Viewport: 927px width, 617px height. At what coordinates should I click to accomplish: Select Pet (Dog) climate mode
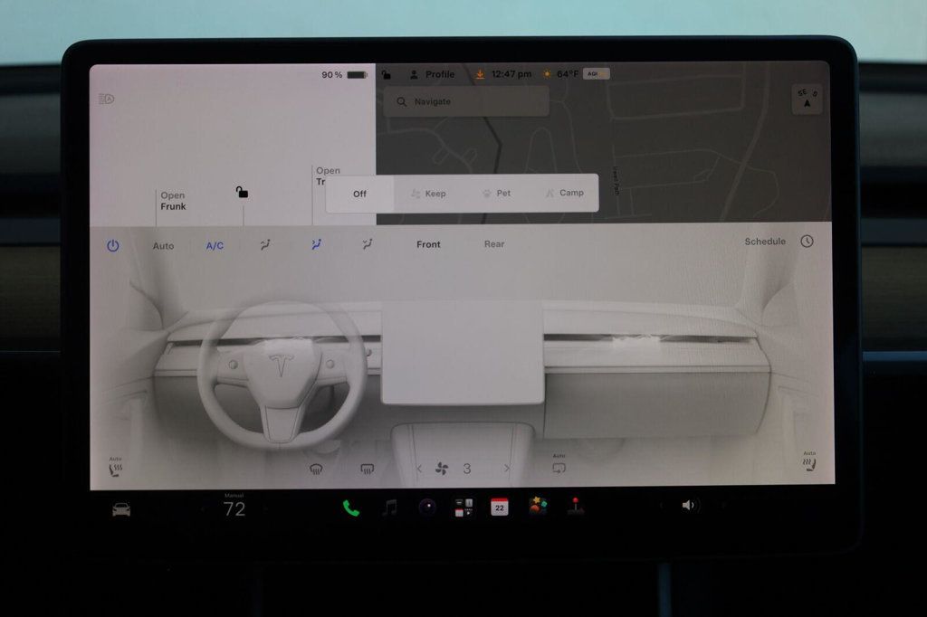tap(497, 194)
